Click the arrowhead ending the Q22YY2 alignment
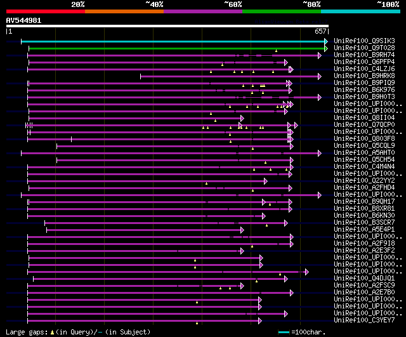Viewport: 406px width, 337px height. 266,182
